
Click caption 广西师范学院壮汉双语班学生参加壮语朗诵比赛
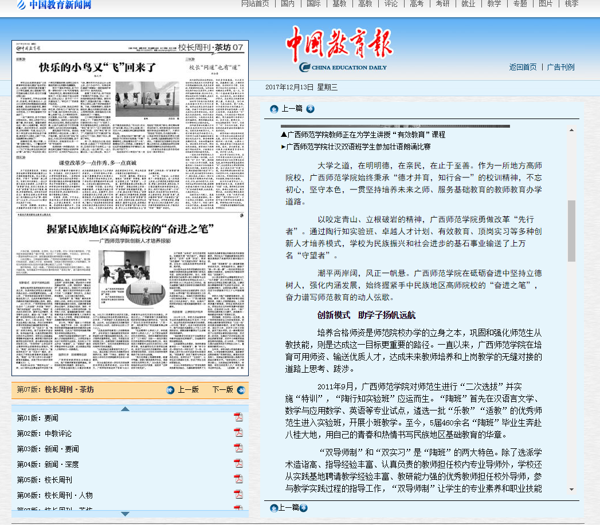[x=356, y=147]
